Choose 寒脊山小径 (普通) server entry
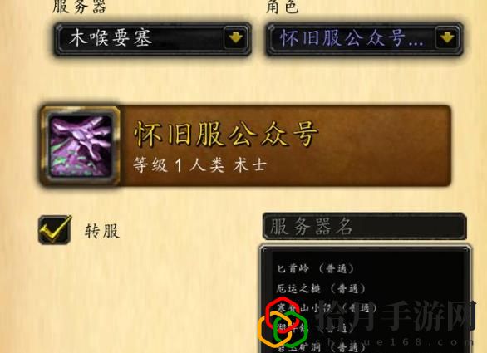 327,308
